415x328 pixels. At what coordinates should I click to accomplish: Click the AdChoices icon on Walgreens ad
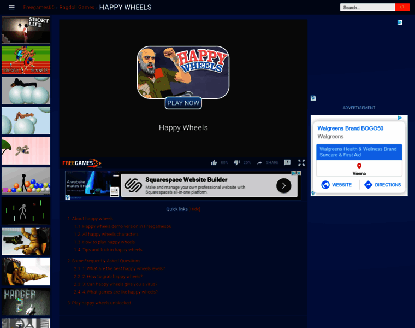point(400,118)
